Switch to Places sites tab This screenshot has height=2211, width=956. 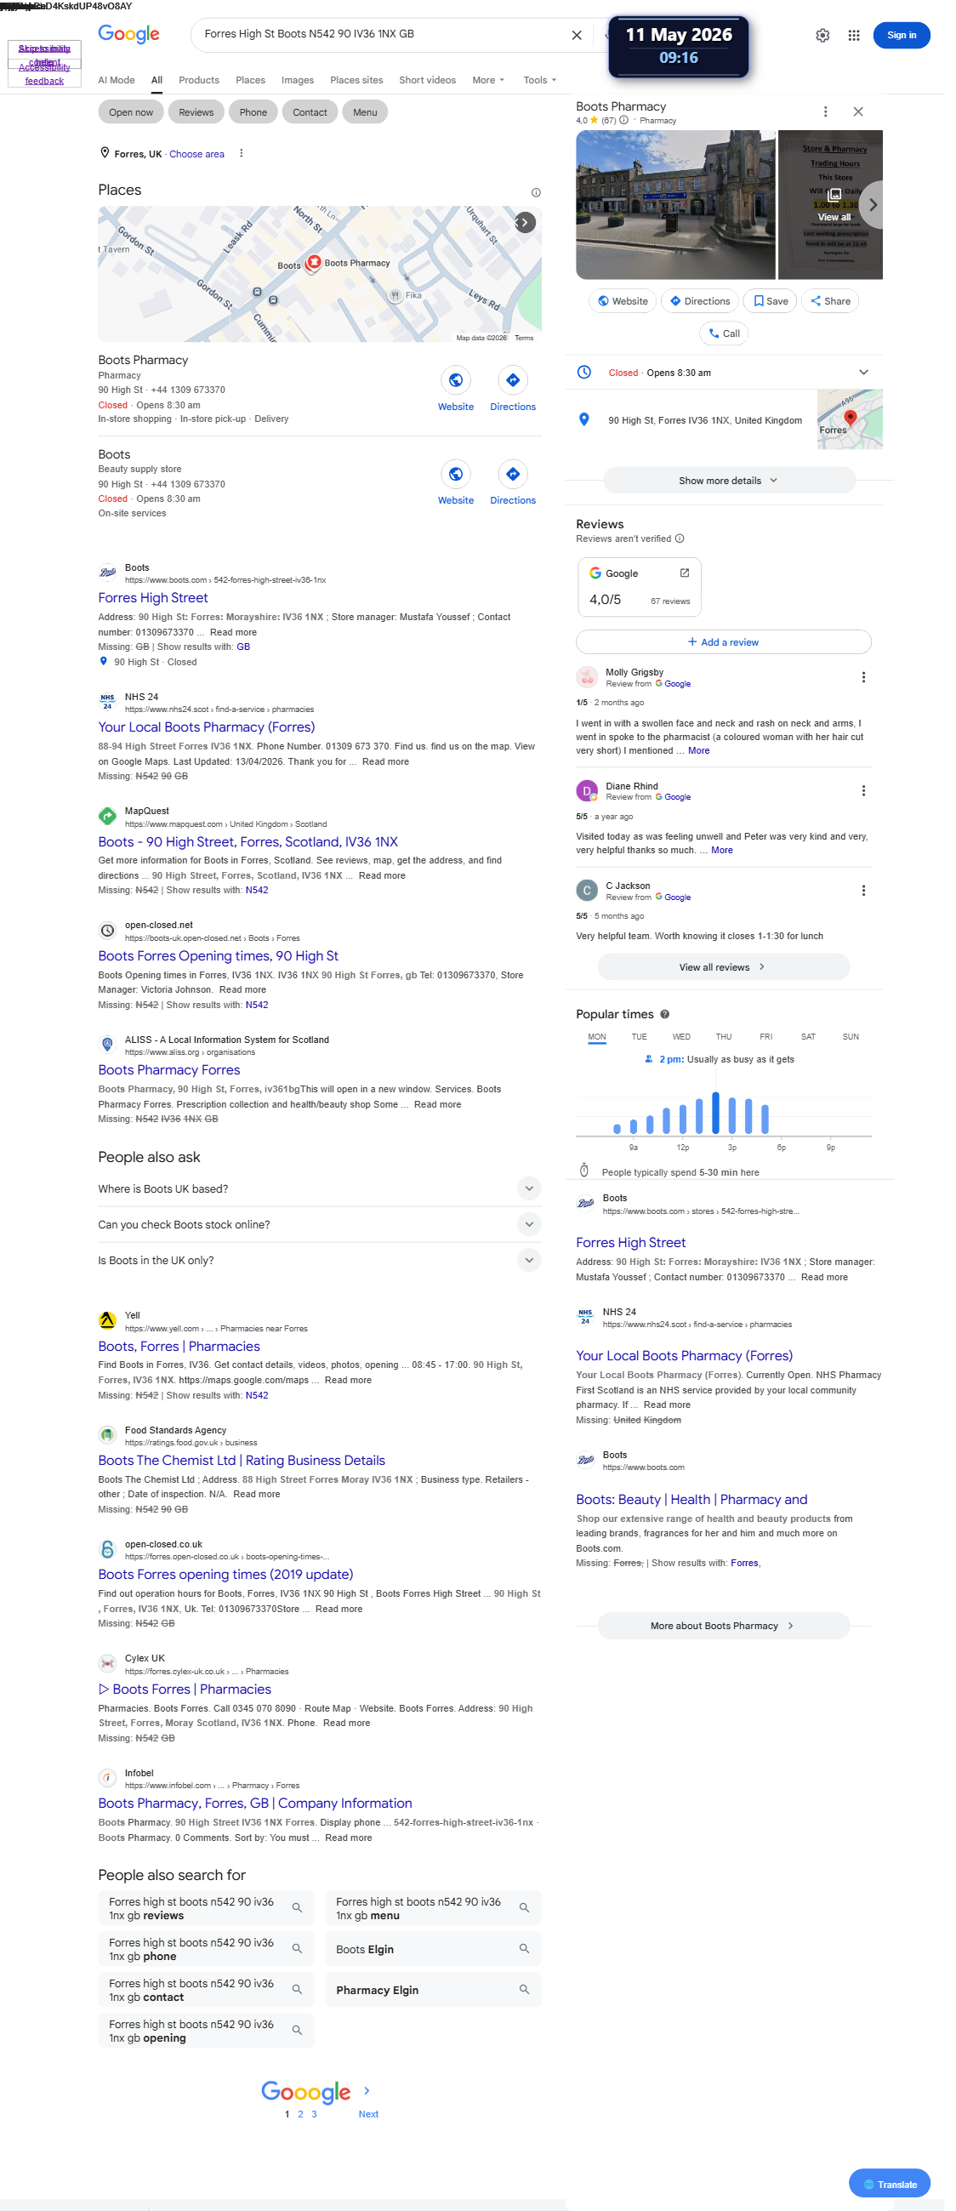361,81
